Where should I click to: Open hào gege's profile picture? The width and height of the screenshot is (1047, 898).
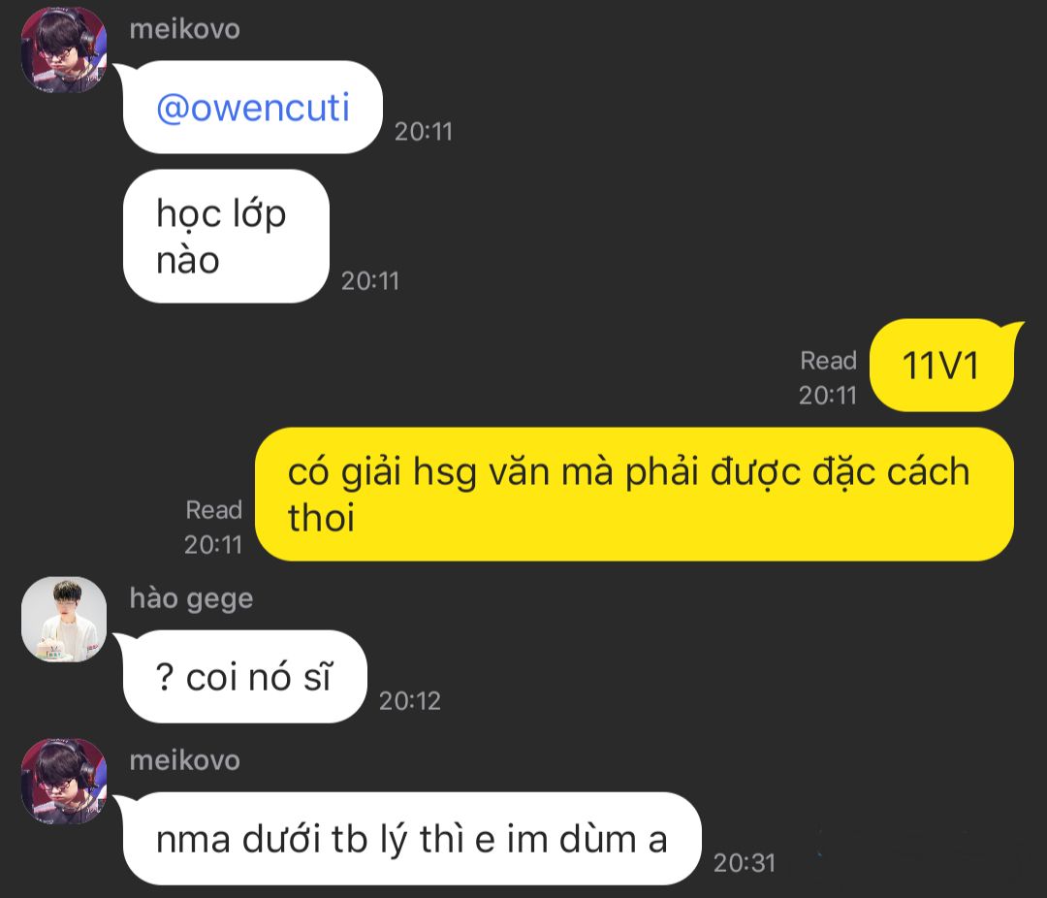pyautogui.click(x=64, y=619)
